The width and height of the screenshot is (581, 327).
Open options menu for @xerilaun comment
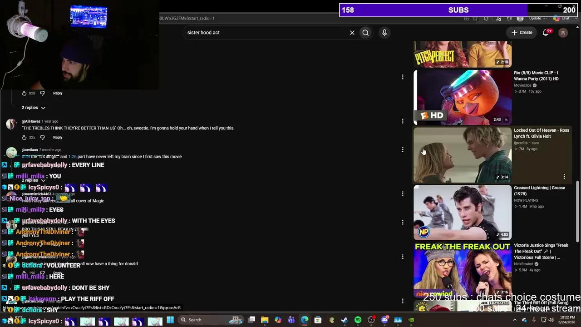point(403,149)
